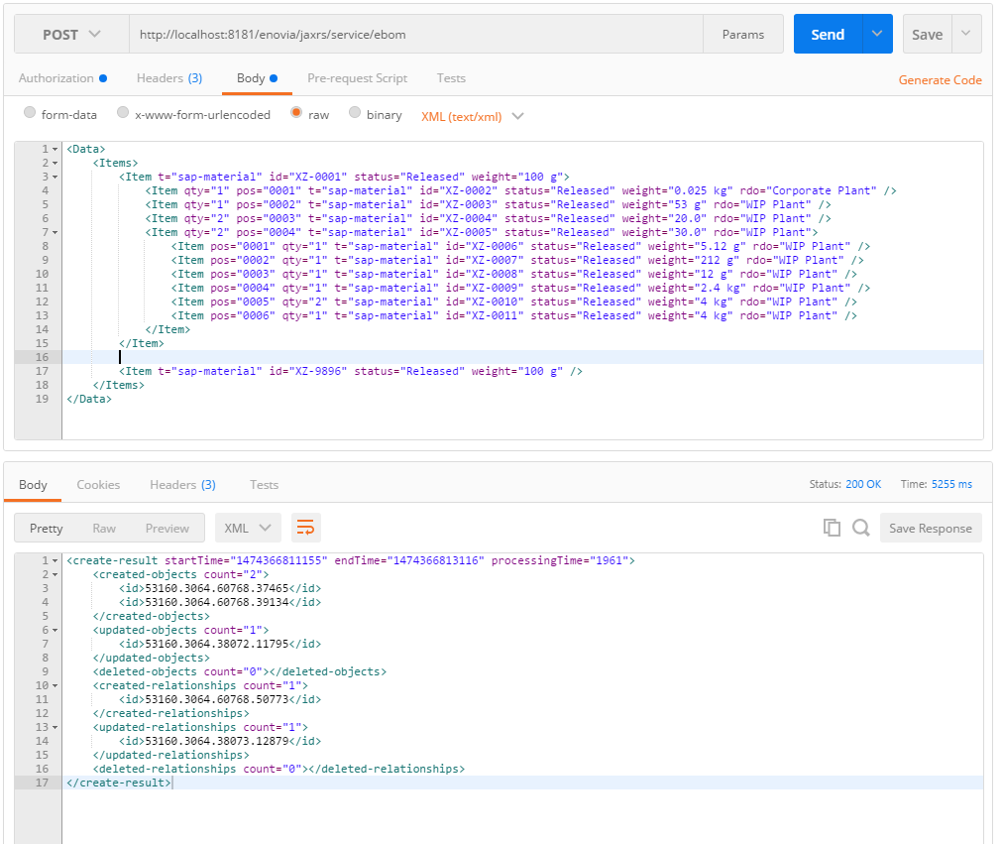The width and height of the screenshot is (1002, 844).
Task: Expand the Send button dropdown arrow
Action: (877, 34)
